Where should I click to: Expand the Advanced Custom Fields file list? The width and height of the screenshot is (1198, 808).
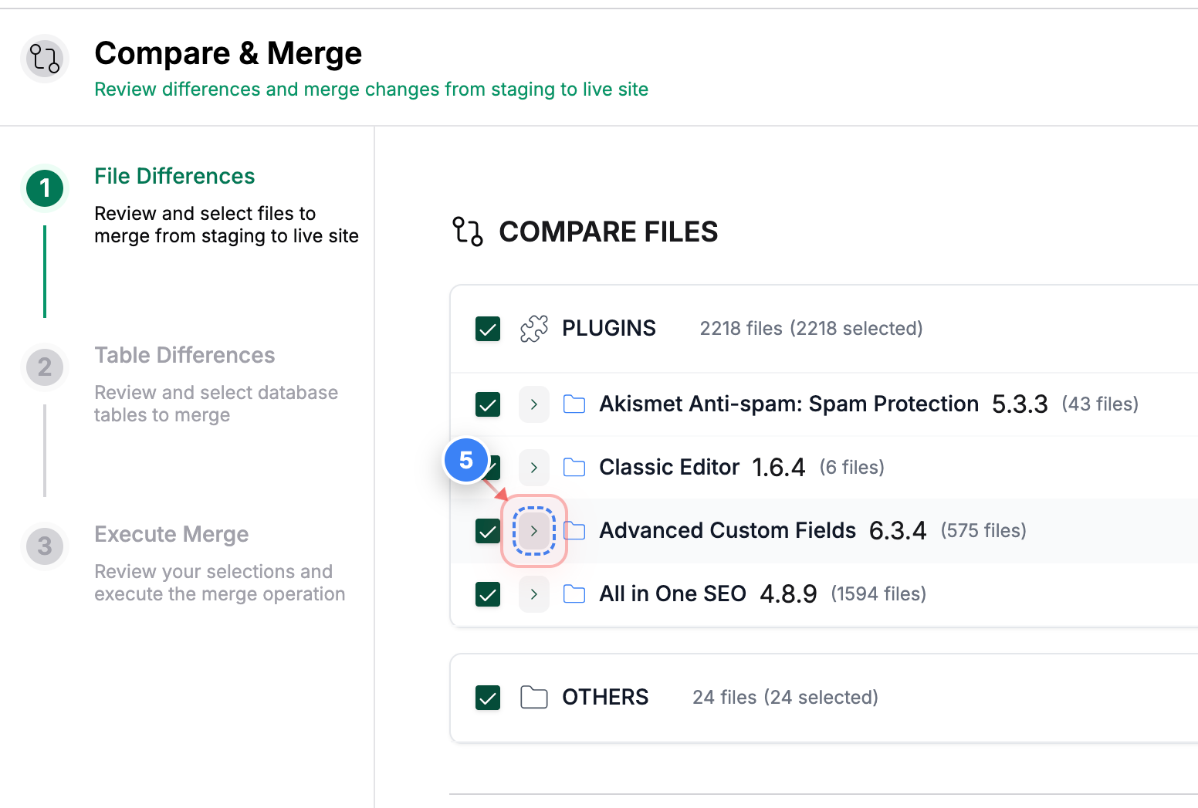pos(534,530)
